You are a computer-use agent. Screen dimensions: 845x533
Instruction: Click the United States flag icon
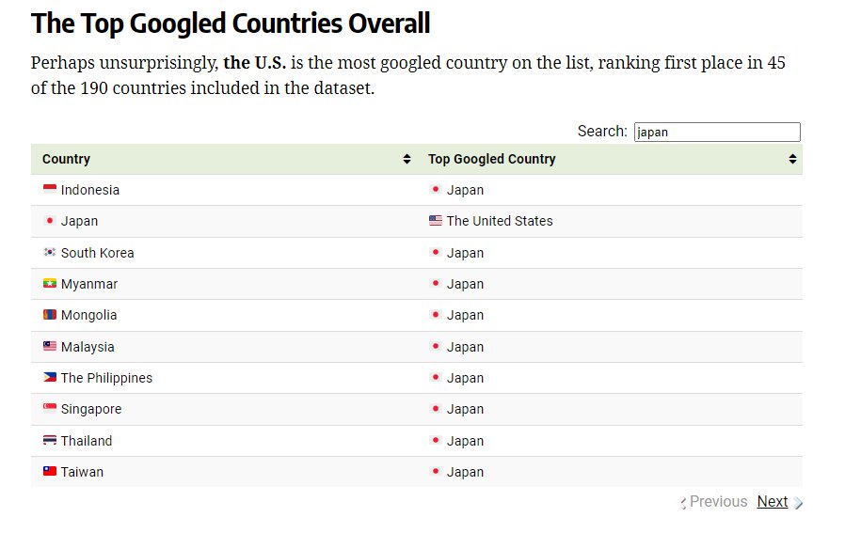(436, 220)
